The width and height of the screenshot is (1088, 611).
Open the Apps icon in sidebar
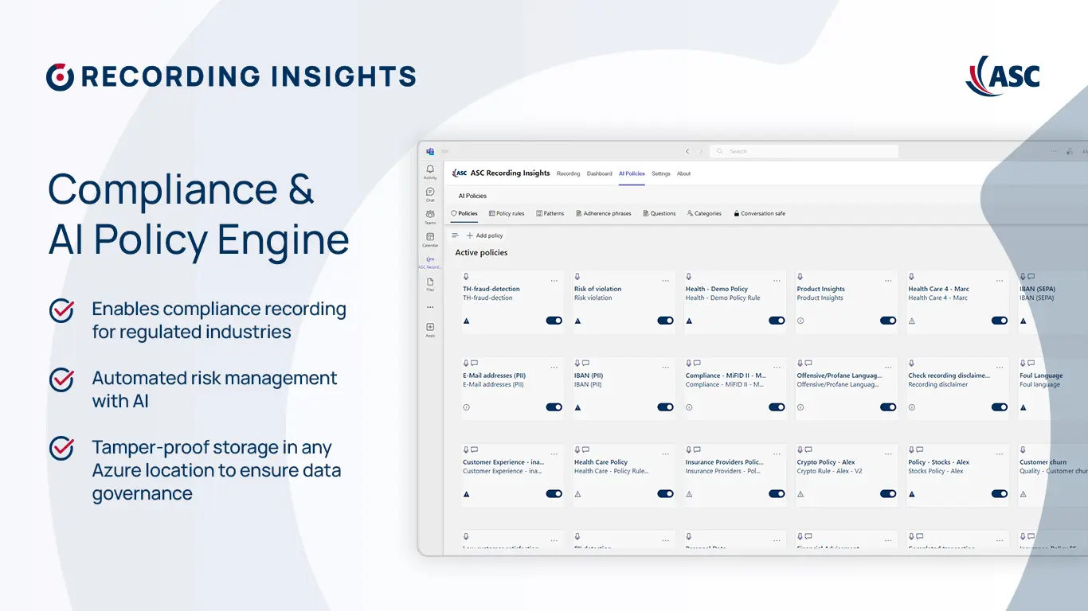[x=430, y=327]
